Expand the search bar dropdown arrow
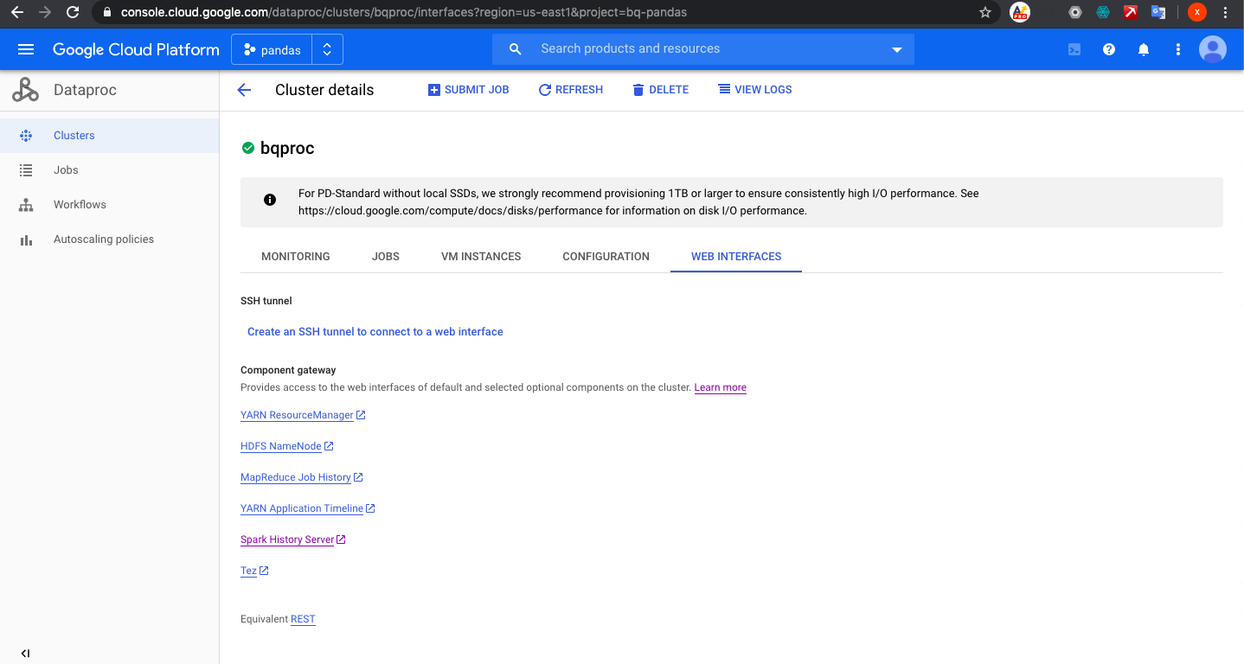The width and height of the screenshot is (1244, 664). pyautogui.click(x=896, y=49)
